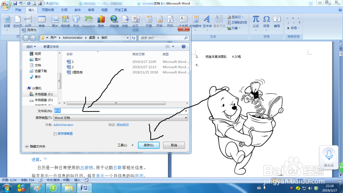The image size is (343, 193).
Task: Expand the address bar history dropdown
Action: 128,38
